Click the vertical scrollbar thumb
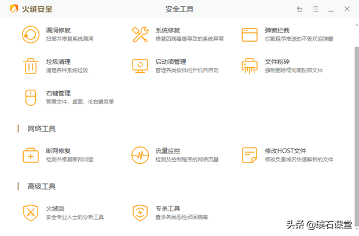The width and height of the screenshot is (359, 236). (x=357, y=136)
